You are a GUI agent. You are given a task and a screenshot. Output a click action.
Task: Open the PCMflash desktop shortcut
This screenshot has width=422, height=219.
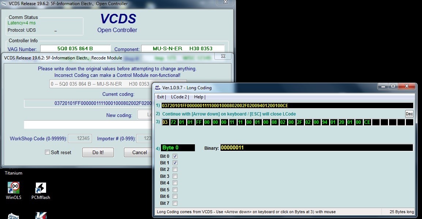(x=41, y=191)
